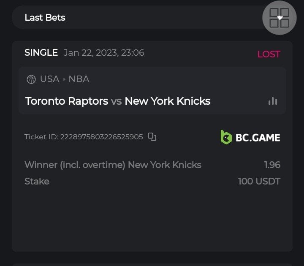Click the Stake label
Image resolution: width=304 pixels, height=266 pixels.
(37, 182)
